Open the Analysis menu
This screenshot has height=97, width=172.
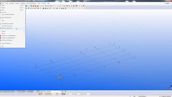17,3
